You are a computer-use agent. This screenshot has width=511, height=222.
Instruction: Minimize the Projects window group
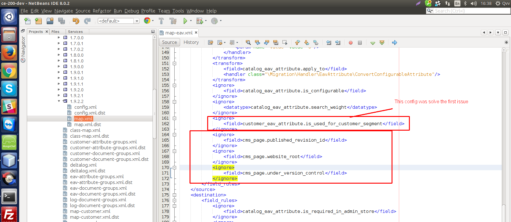[x=153, y=32]
